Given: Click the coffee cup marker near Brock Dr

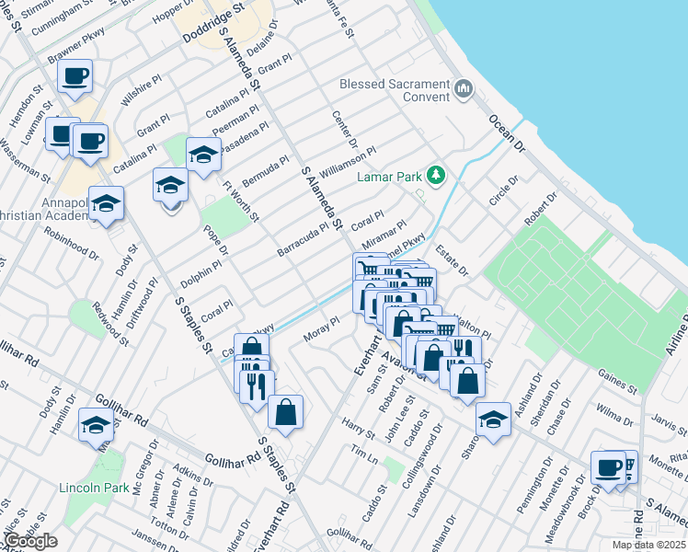Looking at the screenshot, I should coord(608,467).
